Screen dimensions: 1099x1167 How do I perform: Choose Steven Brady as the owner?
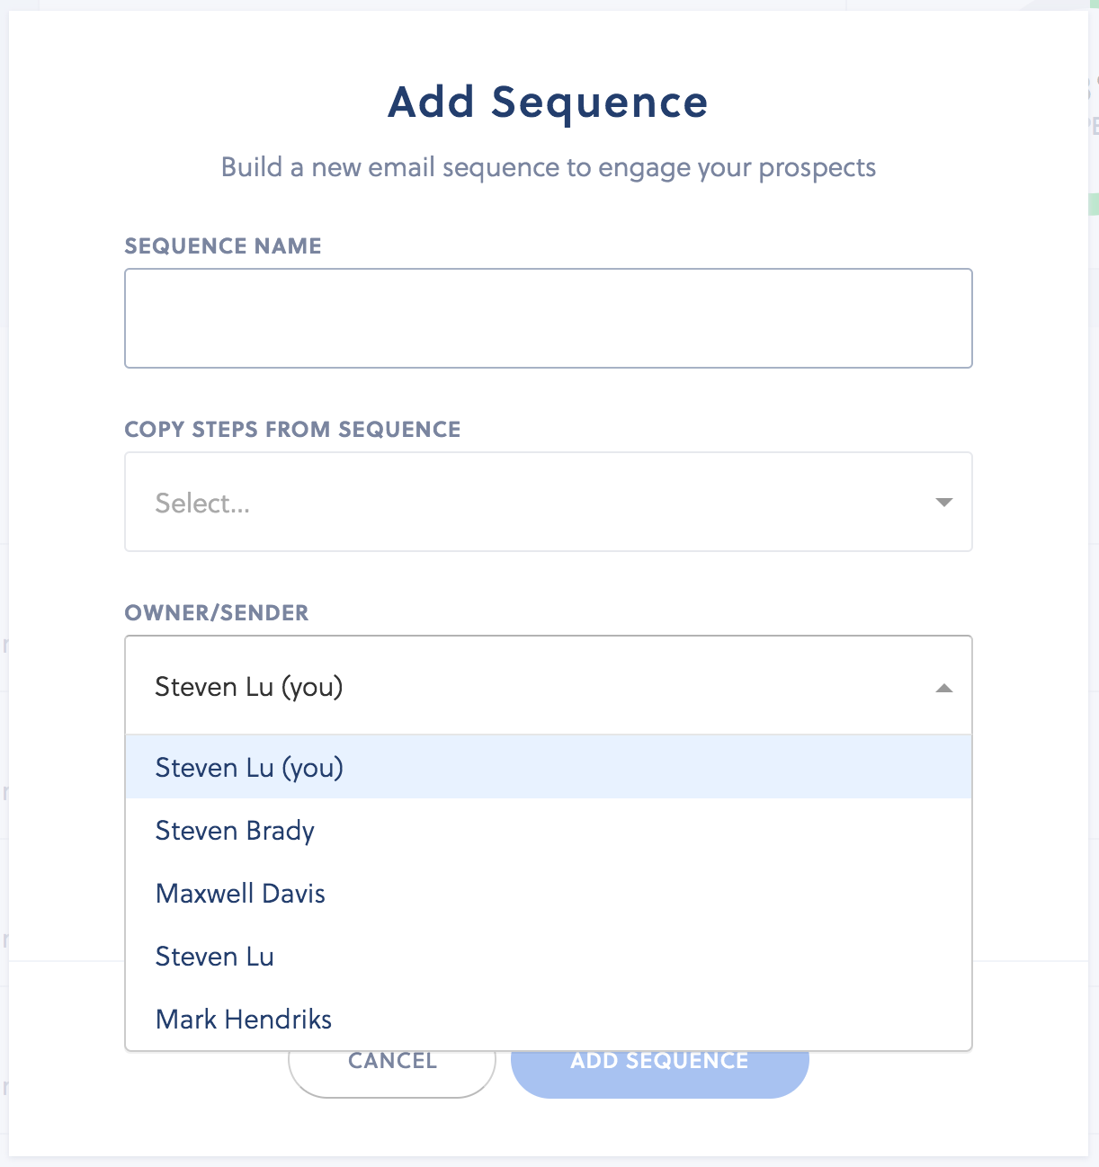[236, 831]
